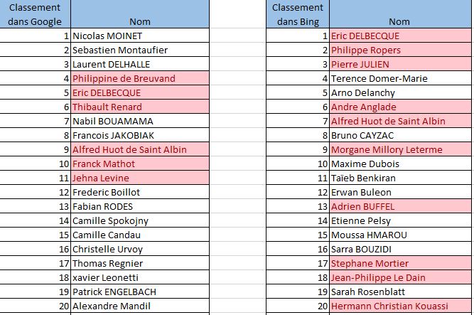Select the Thibault Renard cell

[x=140, y=107]
